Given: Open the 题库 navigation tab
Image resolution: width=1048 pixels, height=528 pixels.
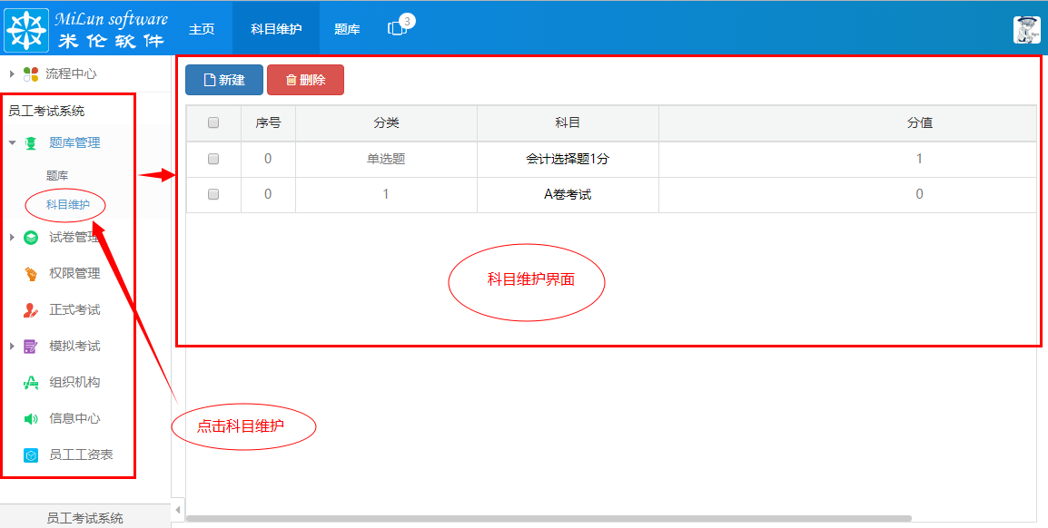Looking at the screenshot, I should tap(346, 27).
